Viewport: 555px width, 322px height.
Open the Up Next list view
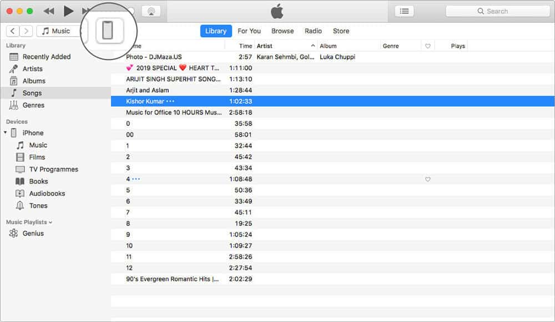pos(404,11)
